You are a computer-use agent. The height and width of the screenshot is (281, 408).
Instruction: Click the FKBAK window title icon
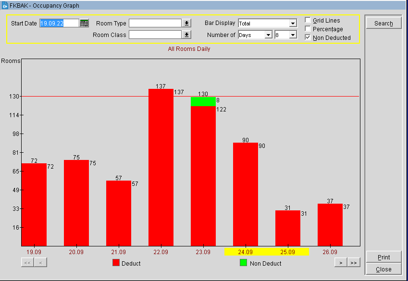coord(5,6)
